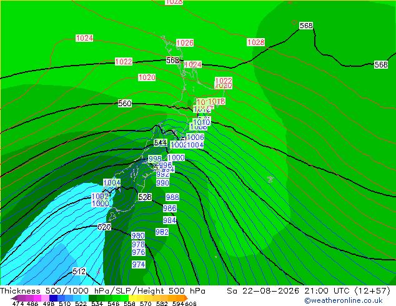Click legend value 510
Viewport: 396px width, 306px height.
tap(65, 304)
